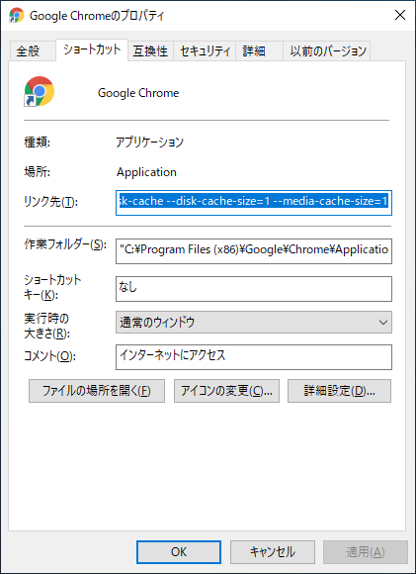The height and width of the screenshot is (574, 416).
Task: Click the 詳細設定 button
Action: point(339,391)
